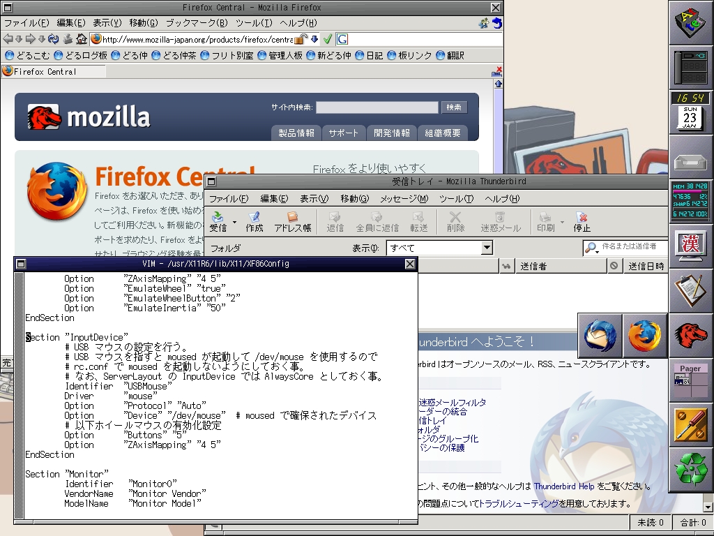
Task: Click the 停止 (Stop) icon in Thunderbird
Action: (x=582, y=222)
